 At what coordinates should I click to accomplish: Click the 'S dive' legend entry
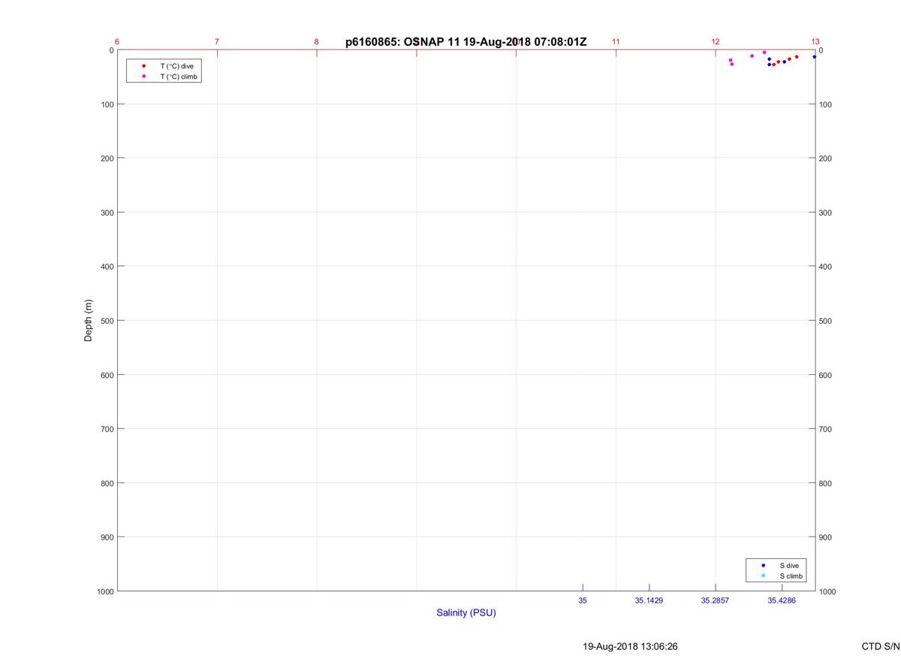788,565
